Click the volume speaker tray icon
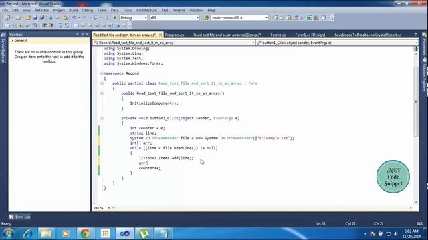The width and height of the screenshot is (428, 240). (x=395, y=234)
